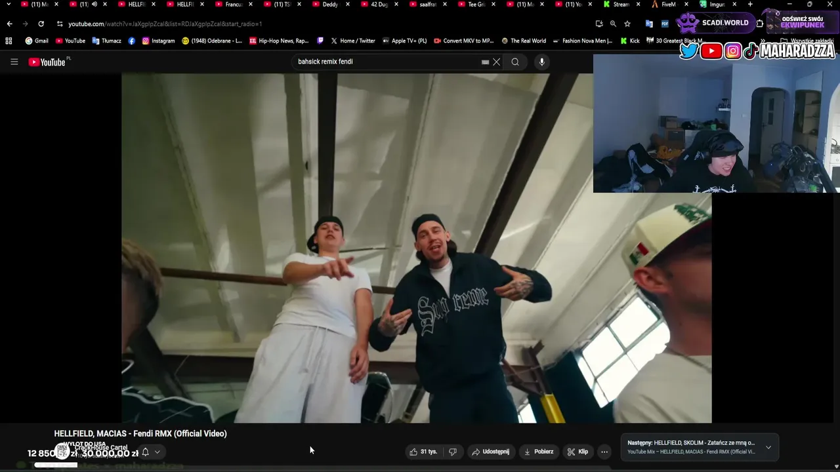The image size is (840, 472).
Task: Run the search with the magnifier button
Action: click(515, 62)
